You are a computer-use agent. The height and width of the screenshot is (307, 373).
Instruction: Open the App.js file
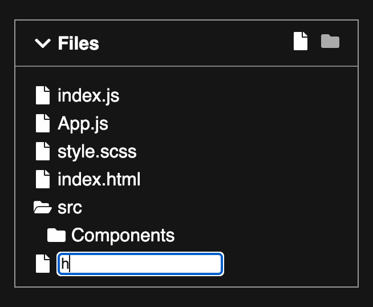click(x=83, y=124)
